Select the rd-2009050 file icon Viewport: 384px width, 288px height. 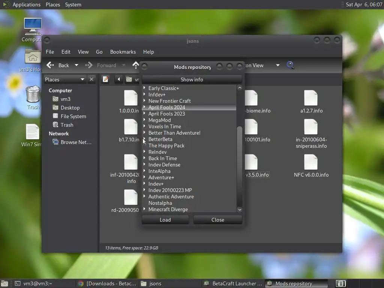(x=130, y=197)
